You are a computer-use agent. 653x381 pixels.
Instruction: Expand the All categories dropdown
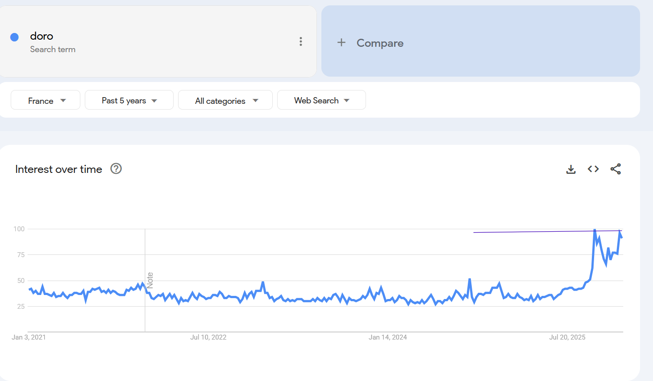pos(225,100)
